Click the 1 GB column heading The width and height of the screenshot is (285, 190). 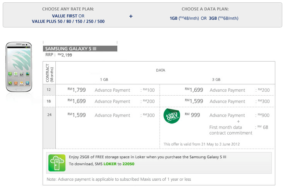[104, 80]
